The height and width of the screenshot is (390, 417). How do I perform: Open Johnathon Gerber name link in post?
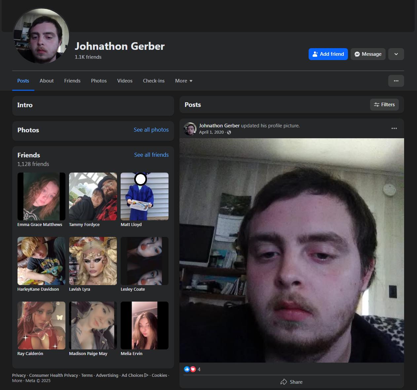pyautogui.click(x=219, y=126)
